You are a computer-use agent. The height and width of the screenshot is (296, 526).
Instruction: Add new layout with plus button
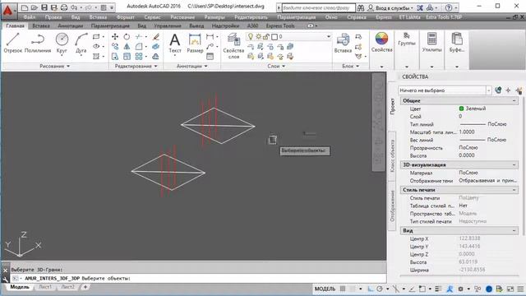[85, 287]
